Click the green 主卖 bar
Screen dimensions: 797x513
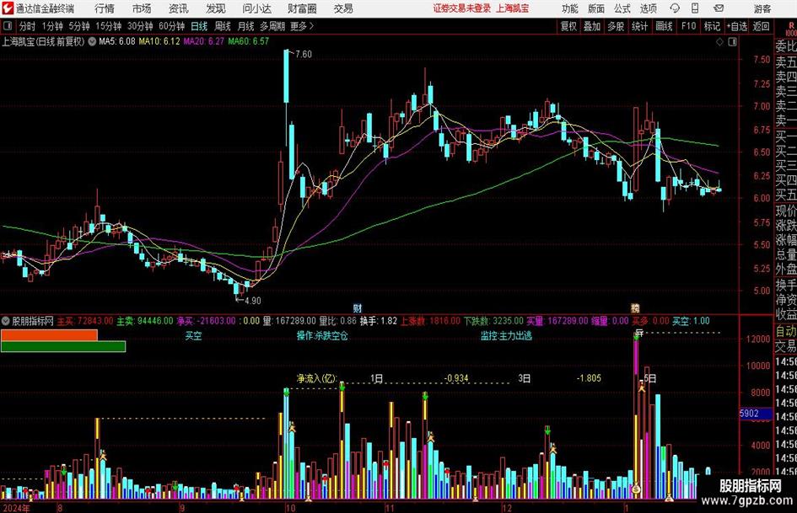coord(63,347)
